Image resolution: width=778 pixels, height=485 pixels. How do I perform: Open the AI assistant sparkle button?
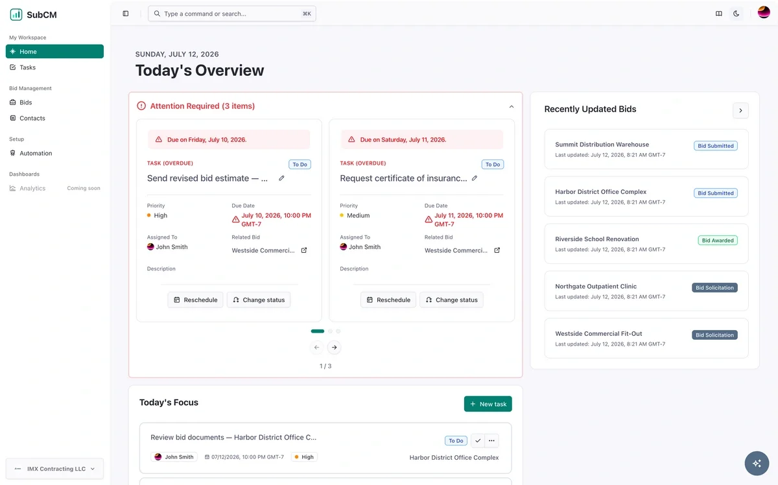tap(757, 463)
